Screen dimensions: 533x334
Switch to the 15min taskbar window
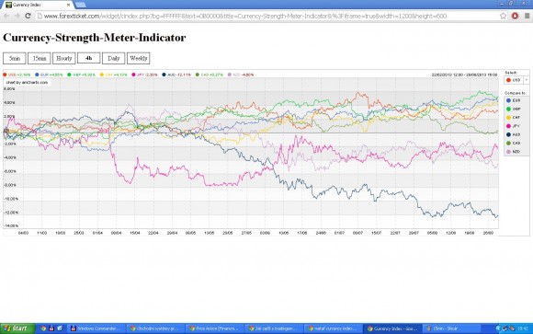click(451, 328)
